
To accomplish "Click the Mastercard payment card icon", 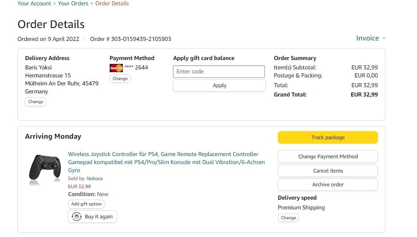I will coord(116,68).
